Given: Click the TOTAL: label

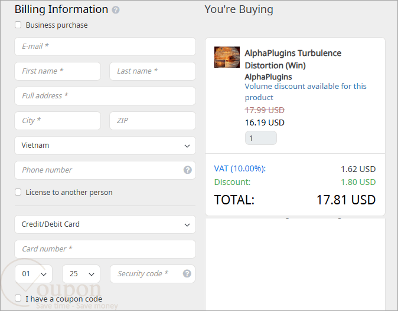Looking at the screenshot, I should (234, 200).
